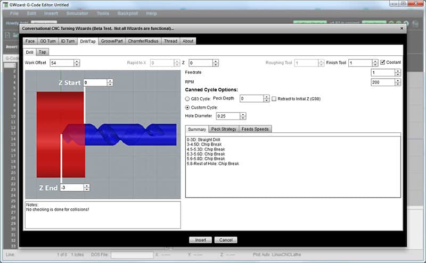This screenshot has width=426, height=263.
Task: Click the Z rapid position field
Action: [201, 63]
